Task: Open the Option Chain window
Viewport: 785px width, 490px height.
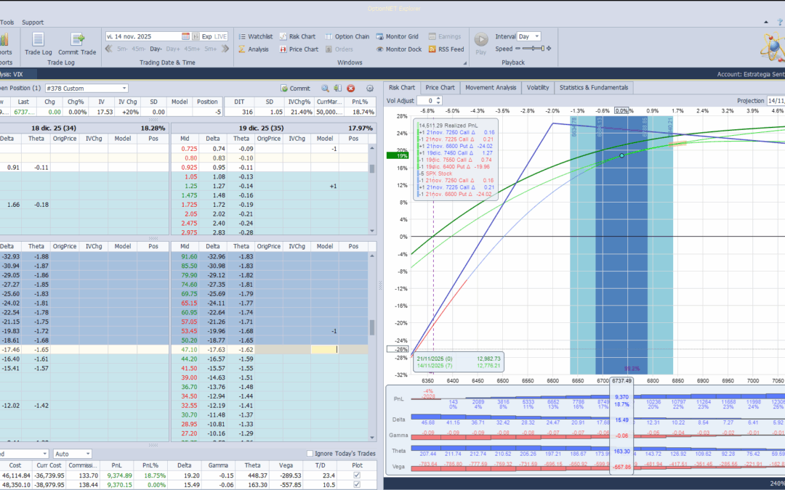Action: coord(347,36)
